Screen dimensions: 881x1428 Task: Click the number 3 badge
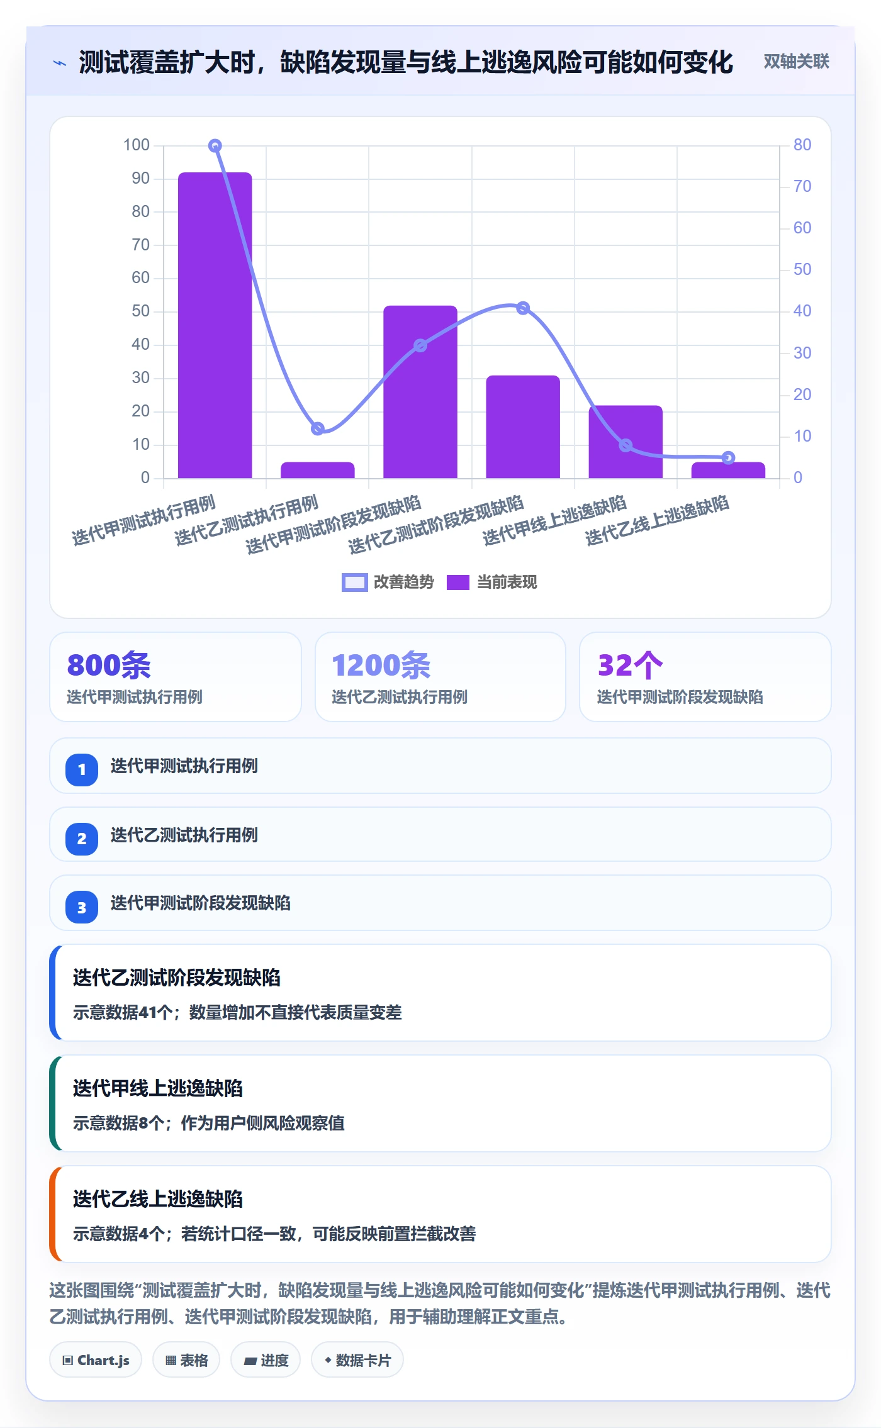[x=82, y=907]
